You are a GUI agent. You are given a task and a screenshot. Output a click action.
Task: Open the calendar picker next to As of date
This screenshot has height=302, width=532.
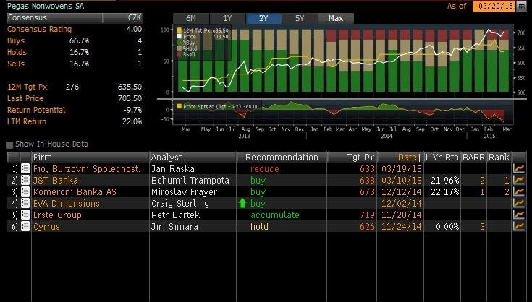521,6
